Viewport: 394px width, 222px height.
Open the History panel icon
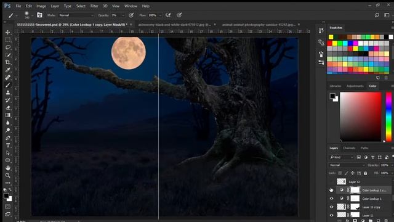[321, 31]
